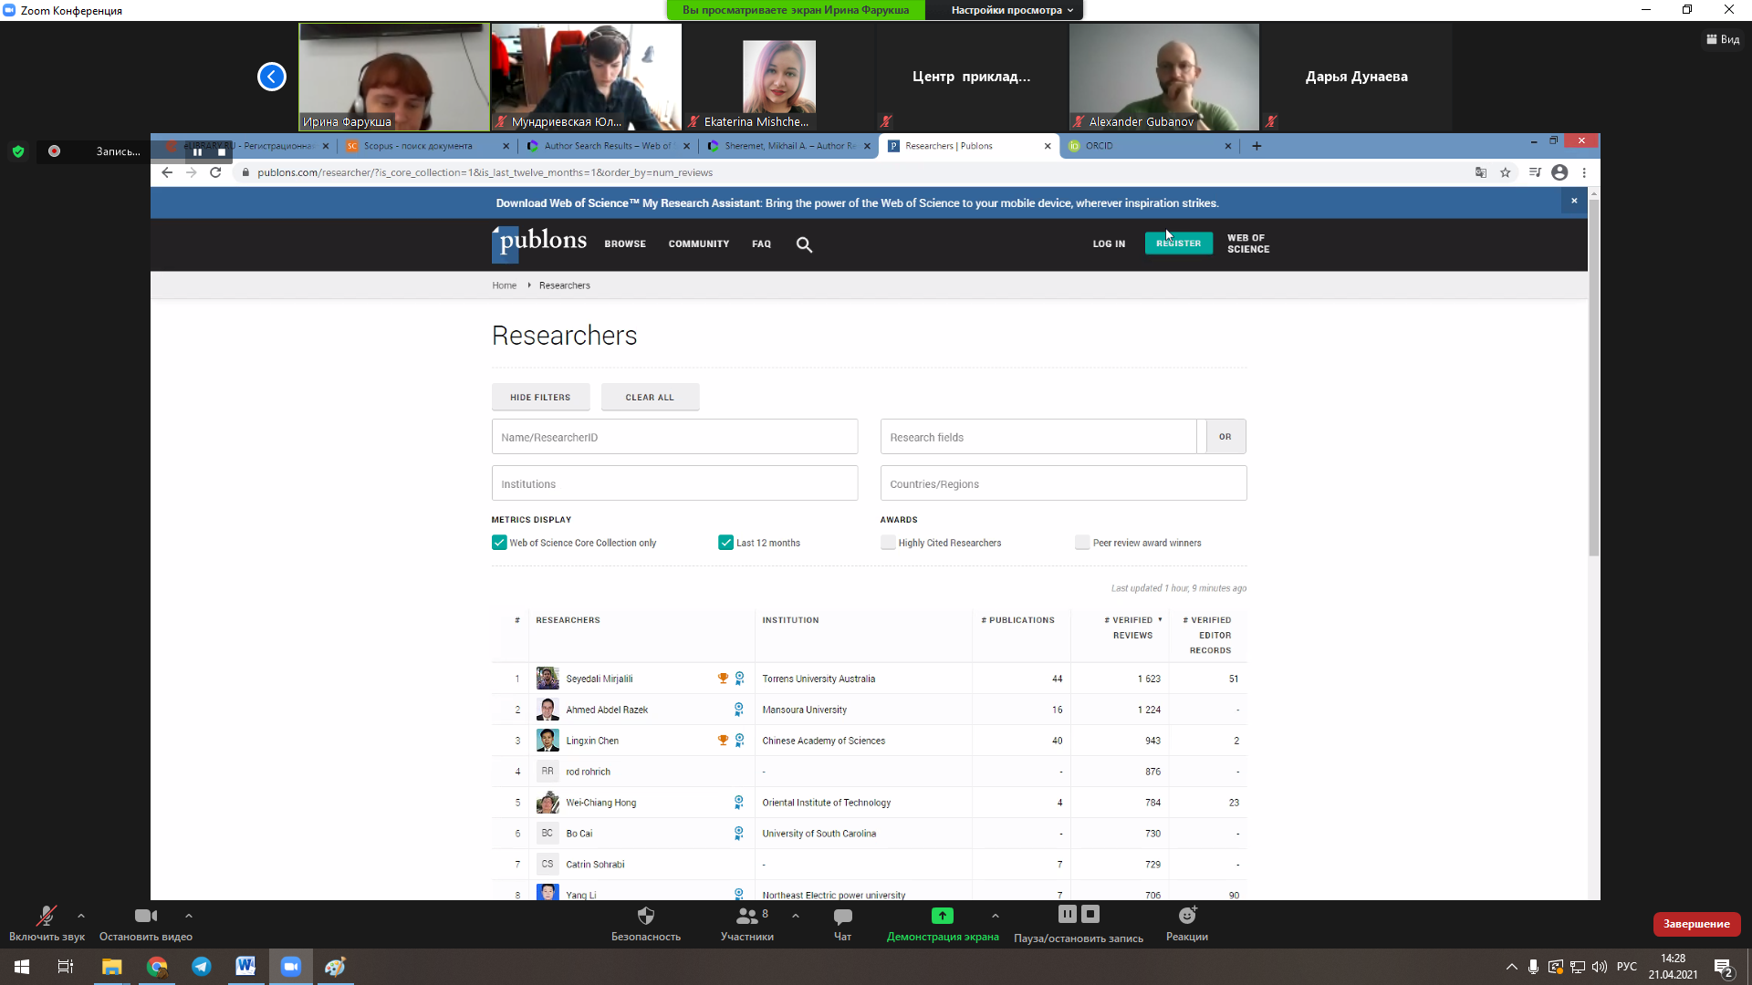Click the Clear All button
Viewport: 1752px width, 985px height.
click(650, 398)
